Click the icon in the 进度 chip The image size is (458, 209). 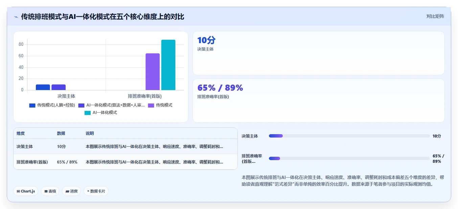pyautogui.click(x=67, y=191)
